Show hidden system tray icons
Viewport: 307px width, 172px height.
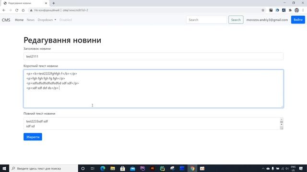[263, 168]
